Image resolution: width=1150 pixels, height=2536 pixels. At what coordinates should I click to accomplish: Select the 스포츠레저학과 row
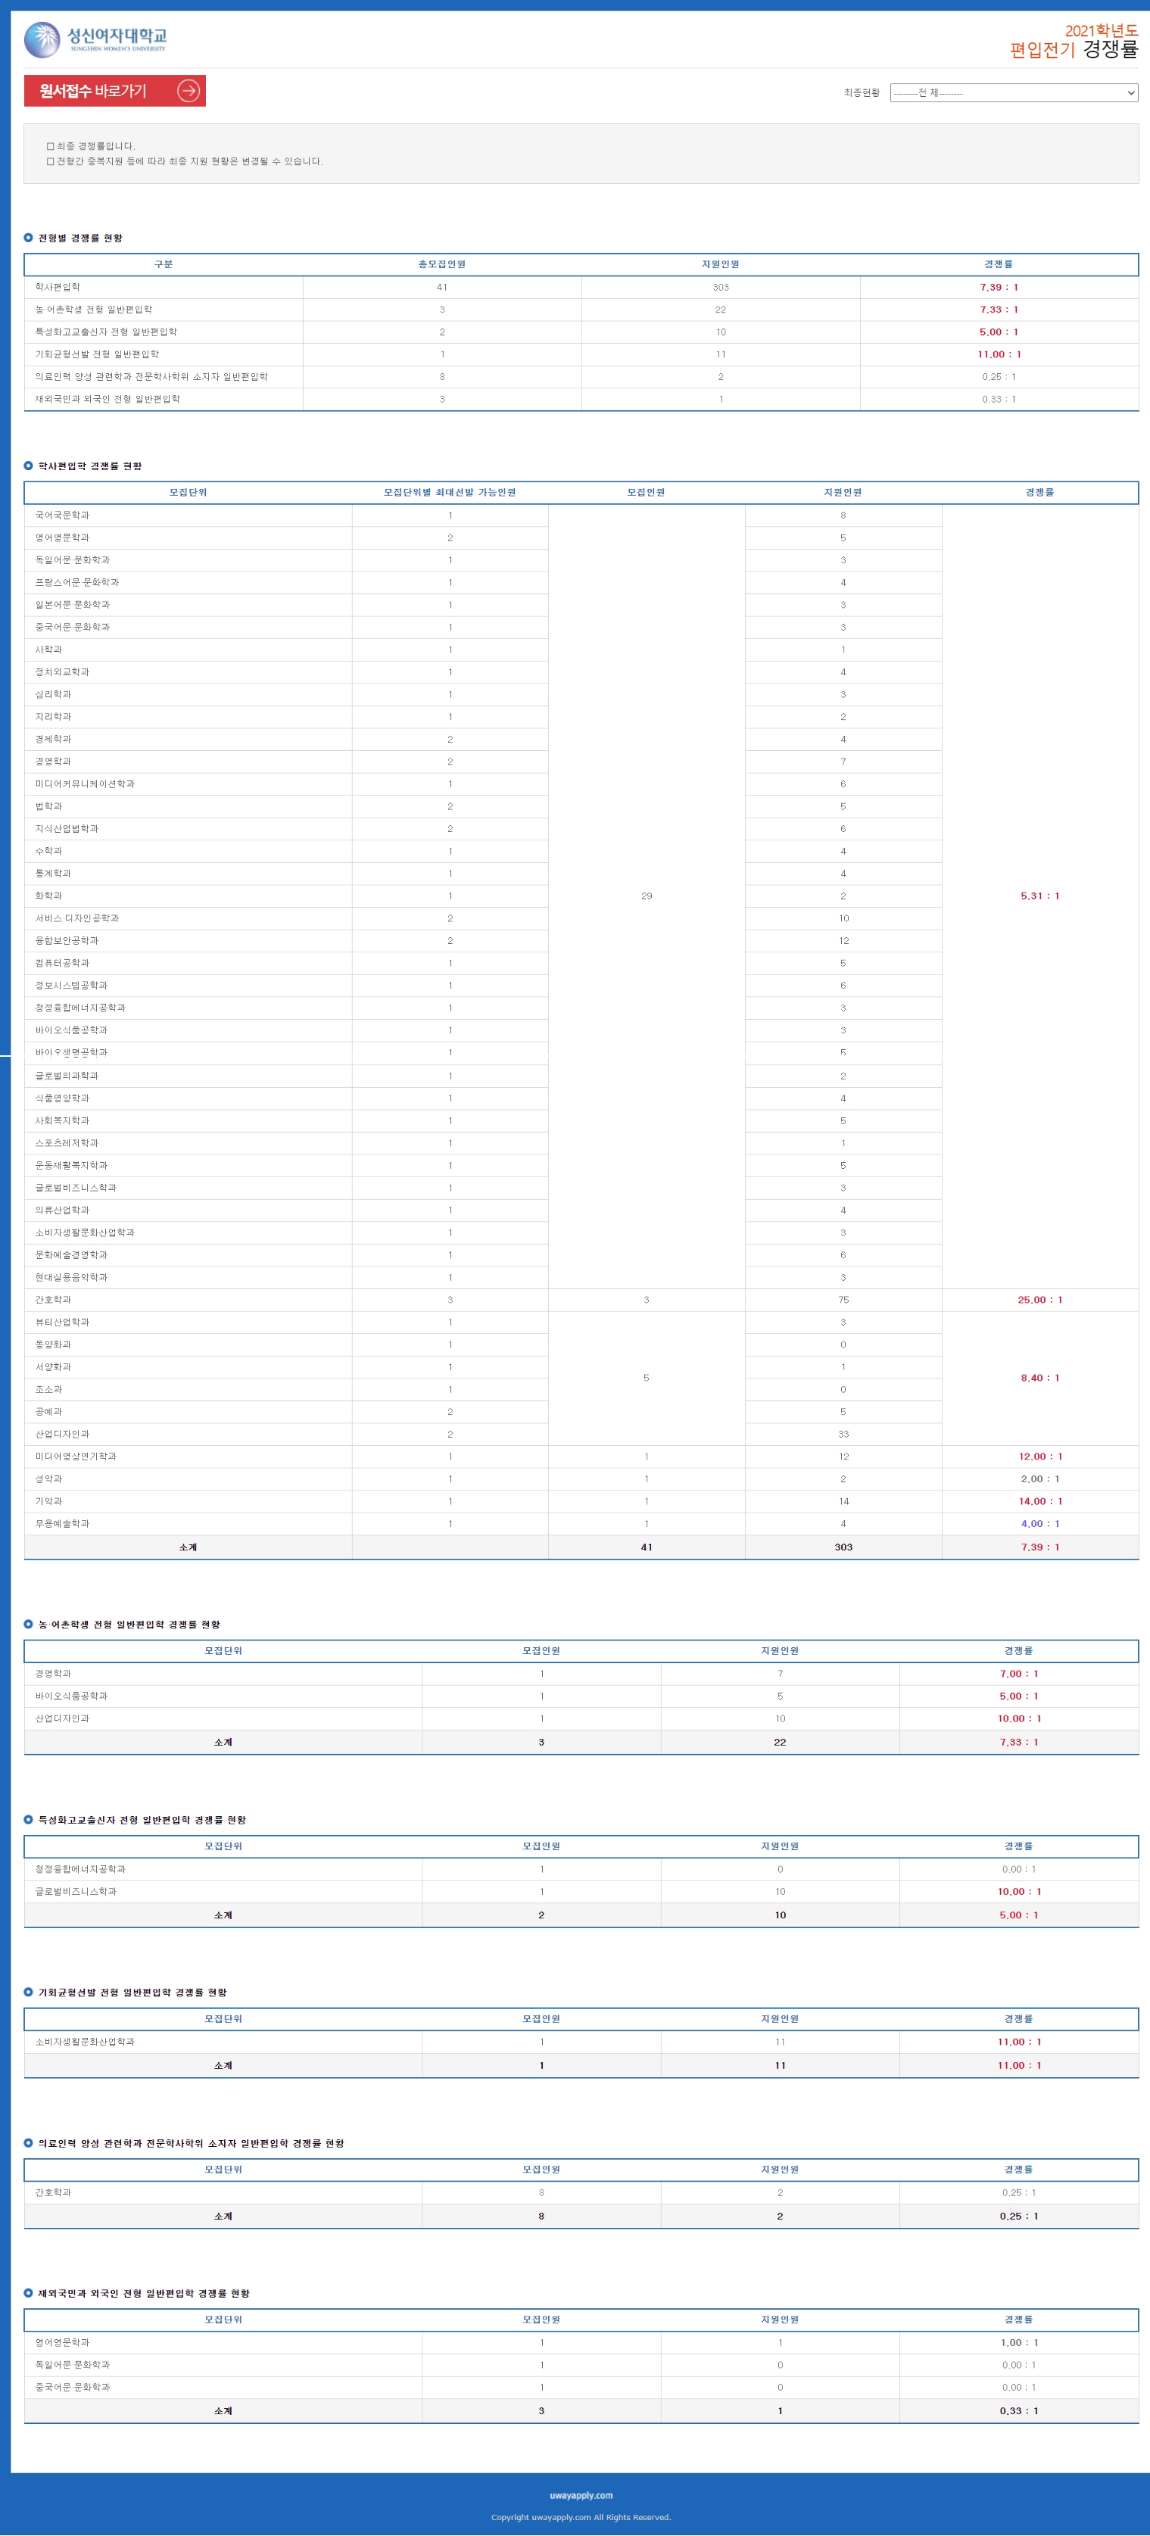(581, 1143)
